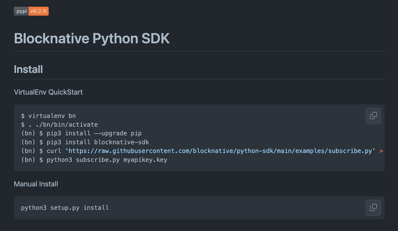Image resolution: width=398 pixels, height=231 pixels.
Task: Click the orange v0.2.9 version badge
Action: point(38,11)
